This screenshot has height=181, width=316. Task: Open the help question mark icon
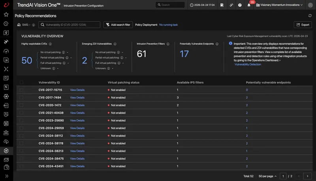pos(240,5)
